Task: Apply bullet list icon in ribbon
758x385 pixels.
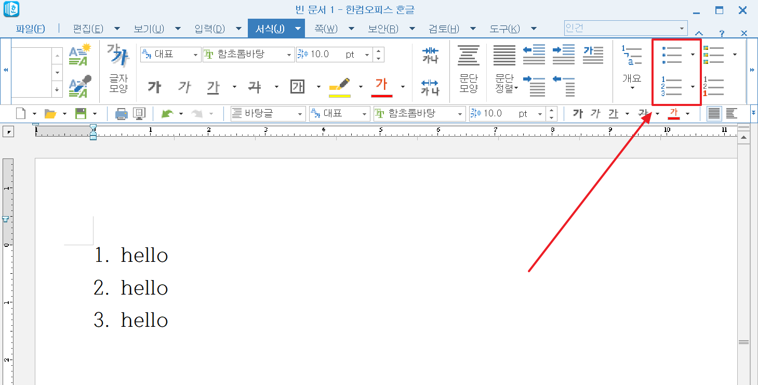Action: point(672,55)
